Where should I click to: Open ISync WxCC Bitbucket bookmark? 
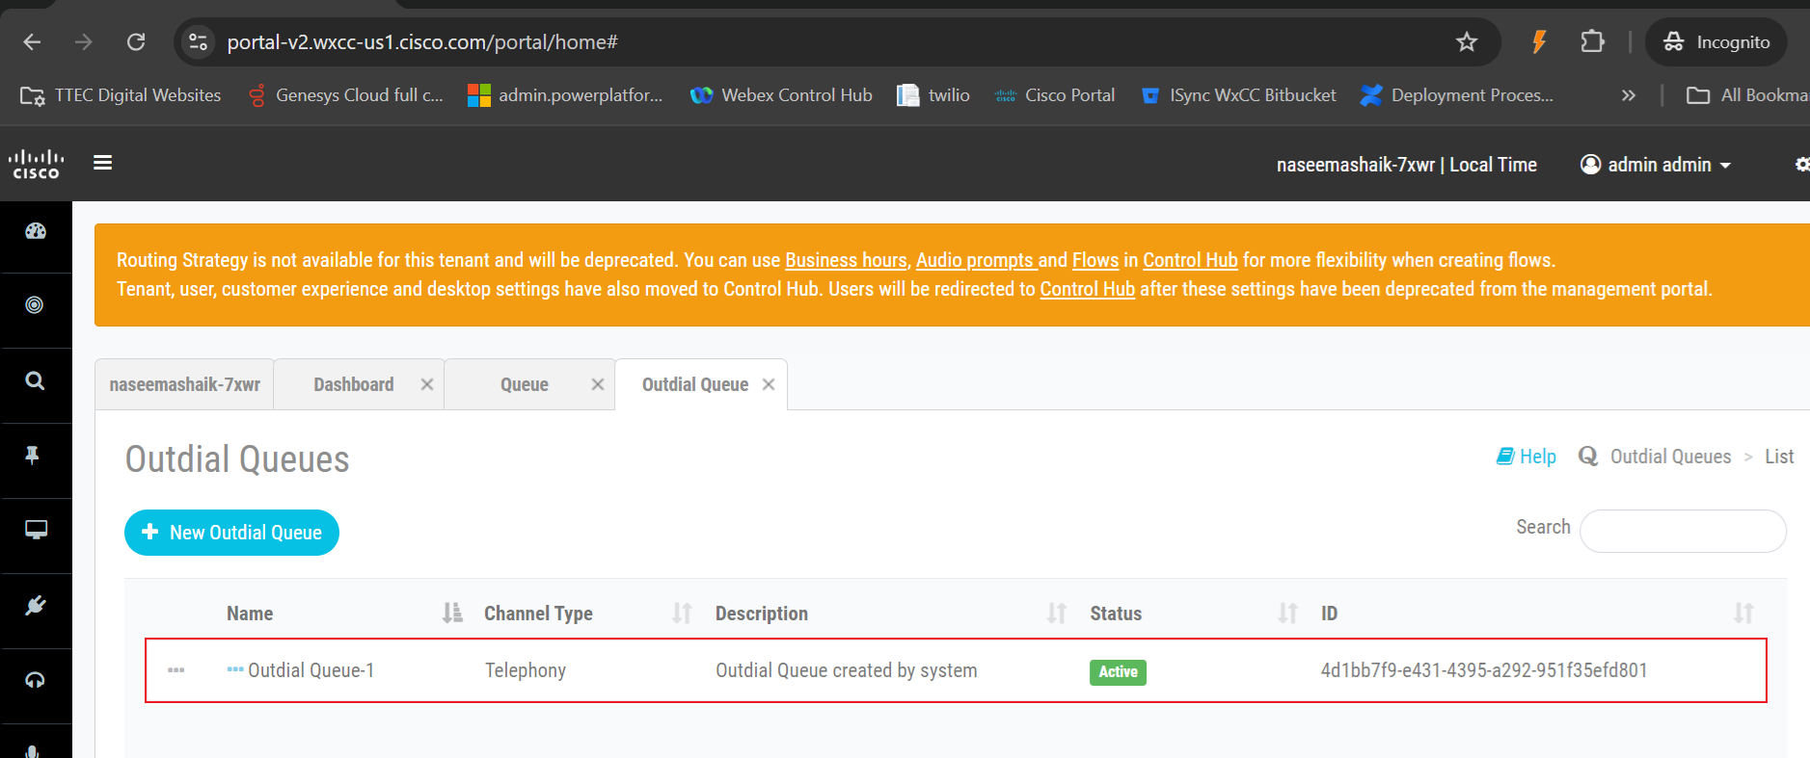pos(1238,95)
